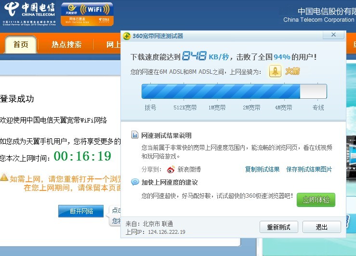Viewport: 356px width, 256px height.
Task: Click the 拨号 scale label
Action: (x=150, y=108)
